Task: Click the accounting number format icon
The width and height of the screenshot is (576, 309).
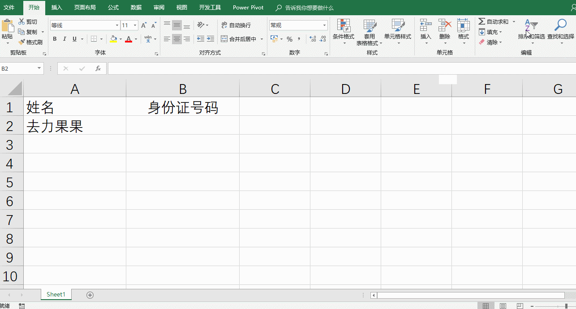Action: pos(274,39)
